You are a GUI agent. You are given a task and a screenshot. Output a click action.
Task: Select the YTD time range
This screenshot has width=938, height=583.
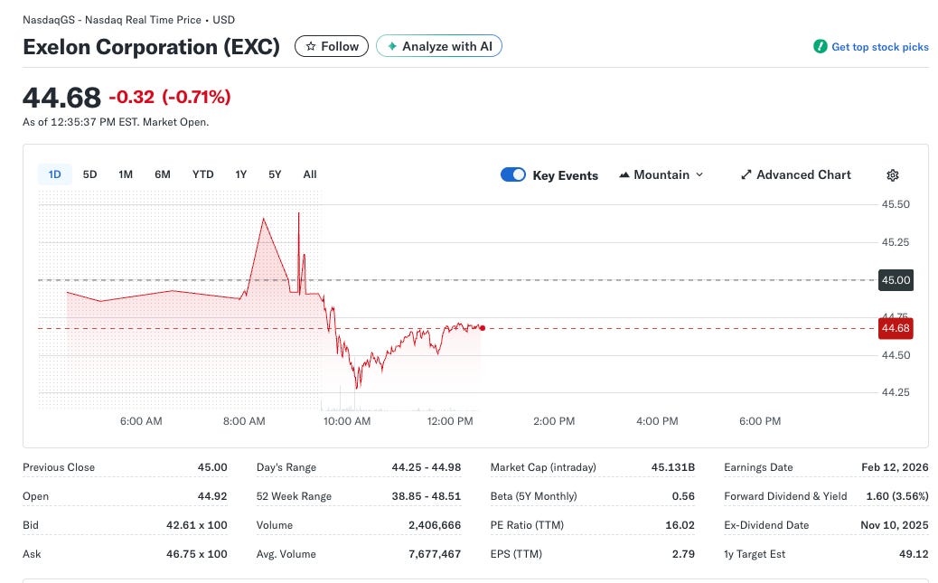point(202,174)
